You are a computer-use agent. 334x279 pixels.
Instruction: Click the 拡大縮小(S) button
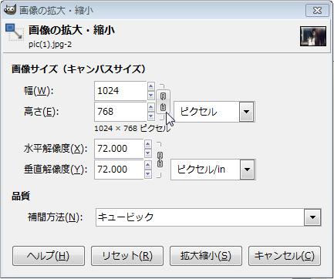(206, 256)
